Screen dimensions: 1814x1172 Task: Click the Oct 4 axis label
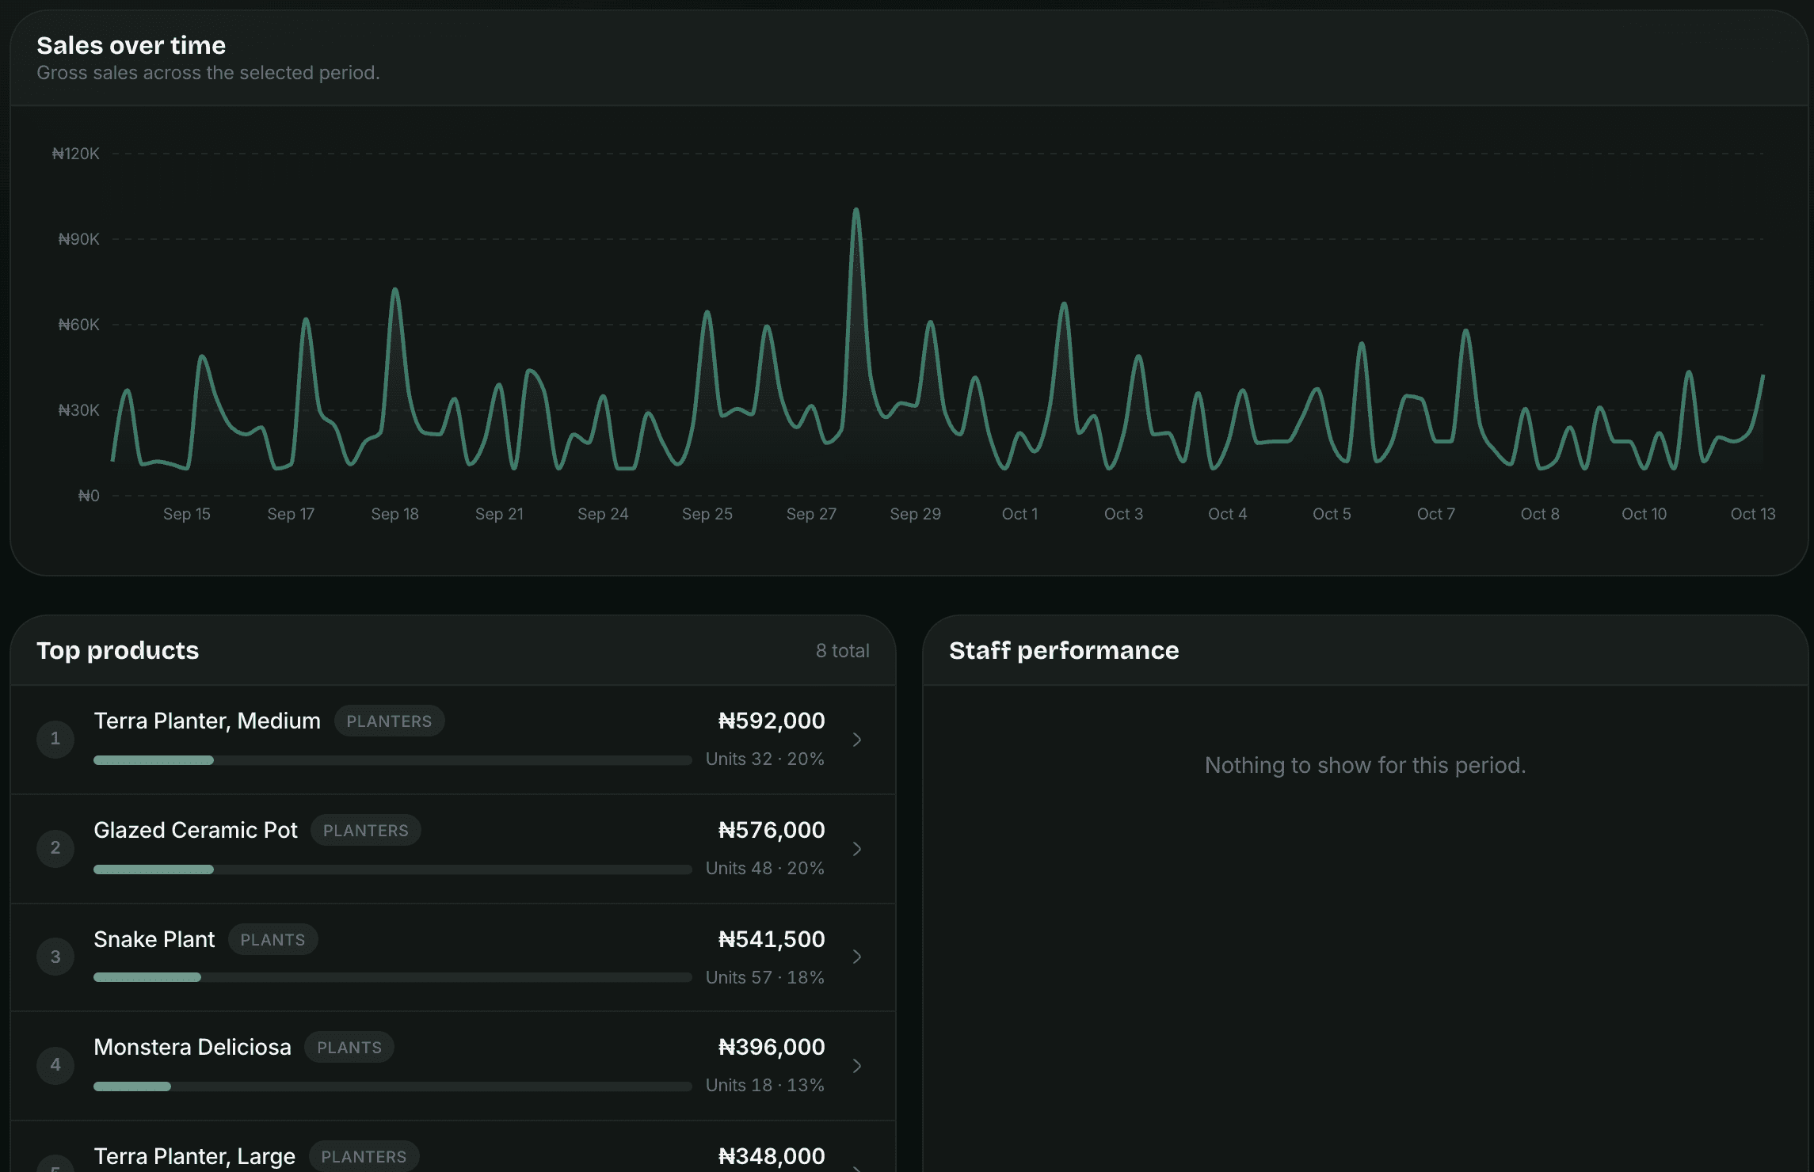pyautogui.click(x=1228, y=514)
